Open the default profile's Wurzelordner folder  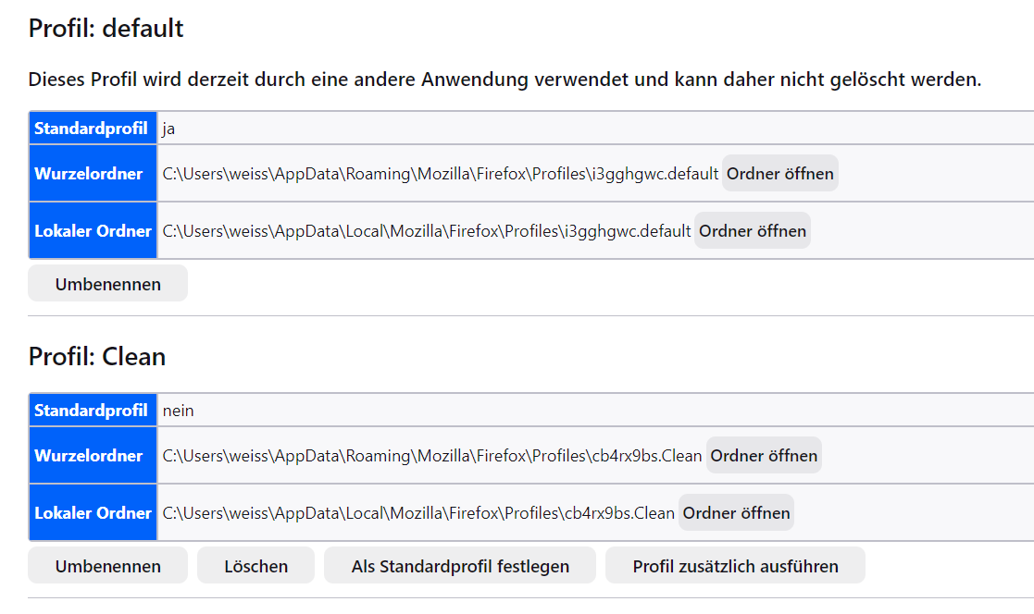pyautogui.click(x=780, y=174)
